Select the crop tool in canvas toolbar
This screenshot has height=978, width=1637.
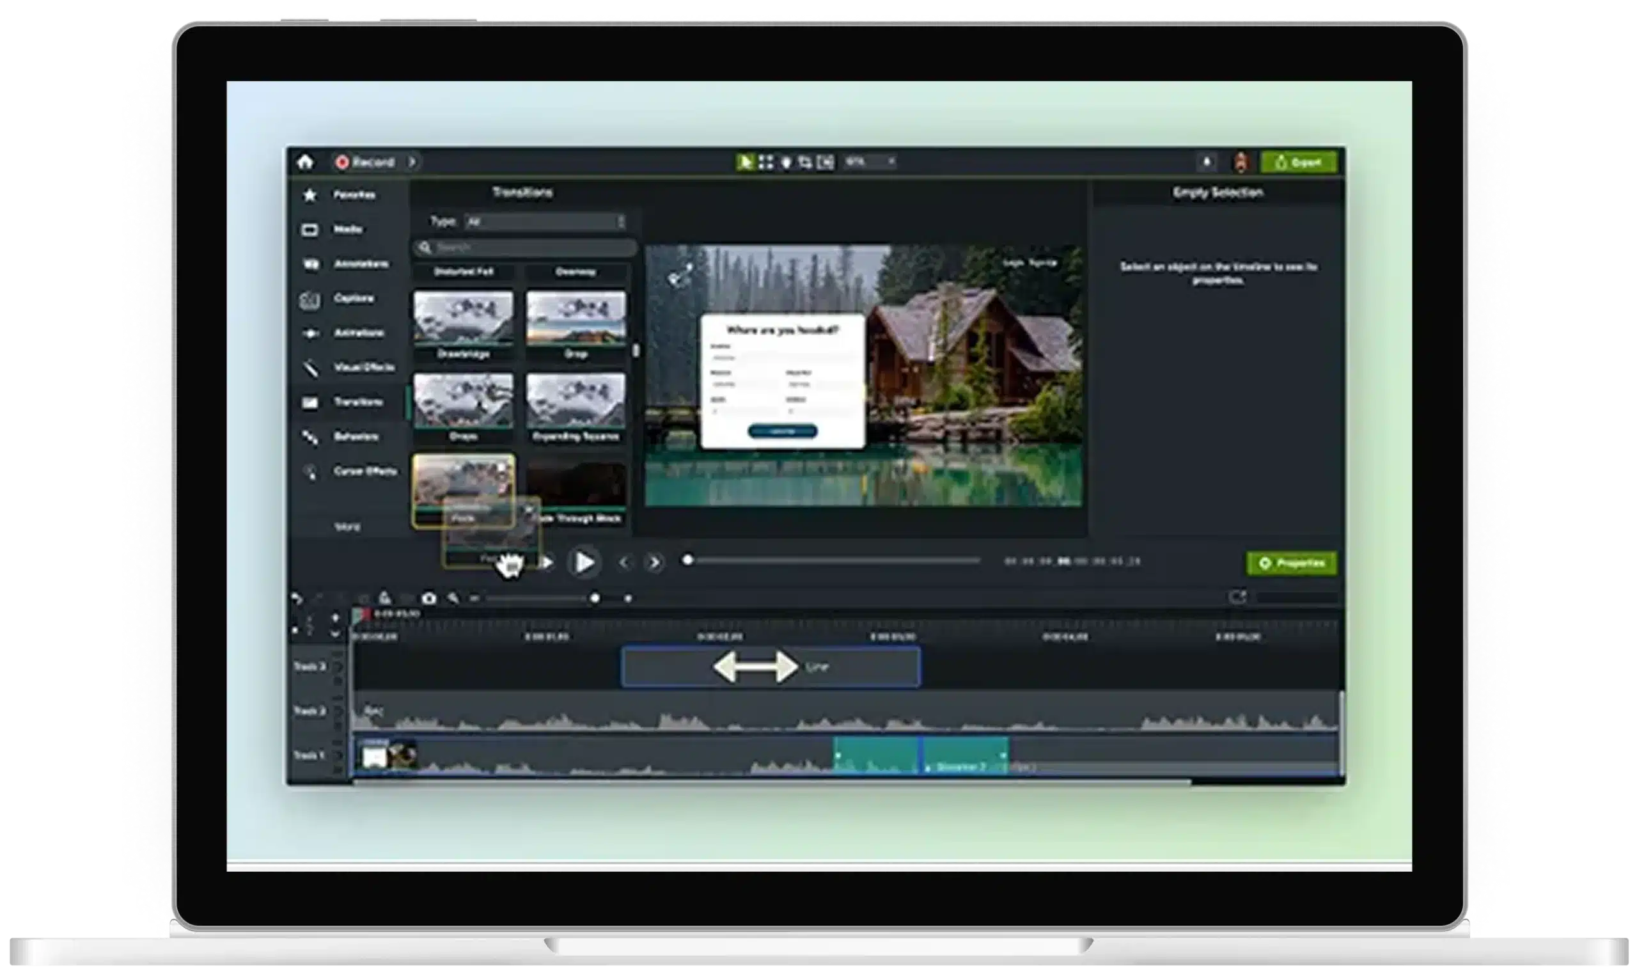(x=805, y=162)
